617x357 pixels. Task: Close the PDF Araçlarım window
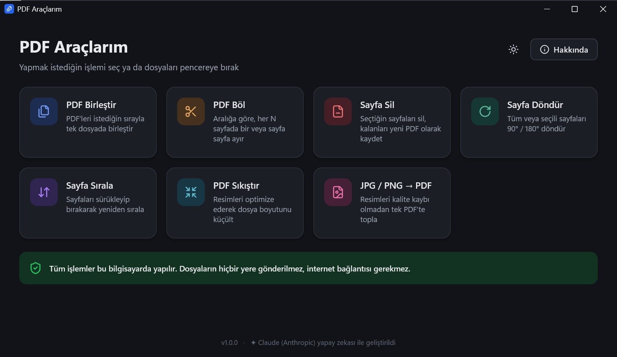click(603, 9)
